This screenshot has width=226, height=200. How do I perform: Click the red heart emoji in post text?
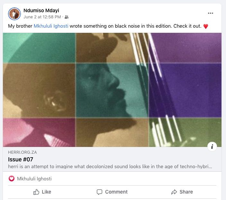(x=206, y=26)
